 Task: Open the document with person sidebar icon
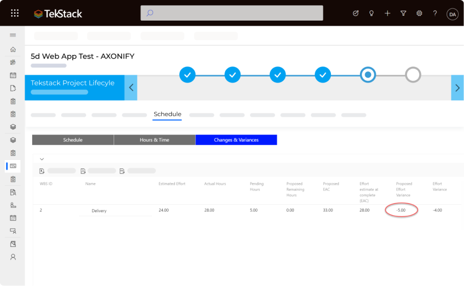click(13, 193)
